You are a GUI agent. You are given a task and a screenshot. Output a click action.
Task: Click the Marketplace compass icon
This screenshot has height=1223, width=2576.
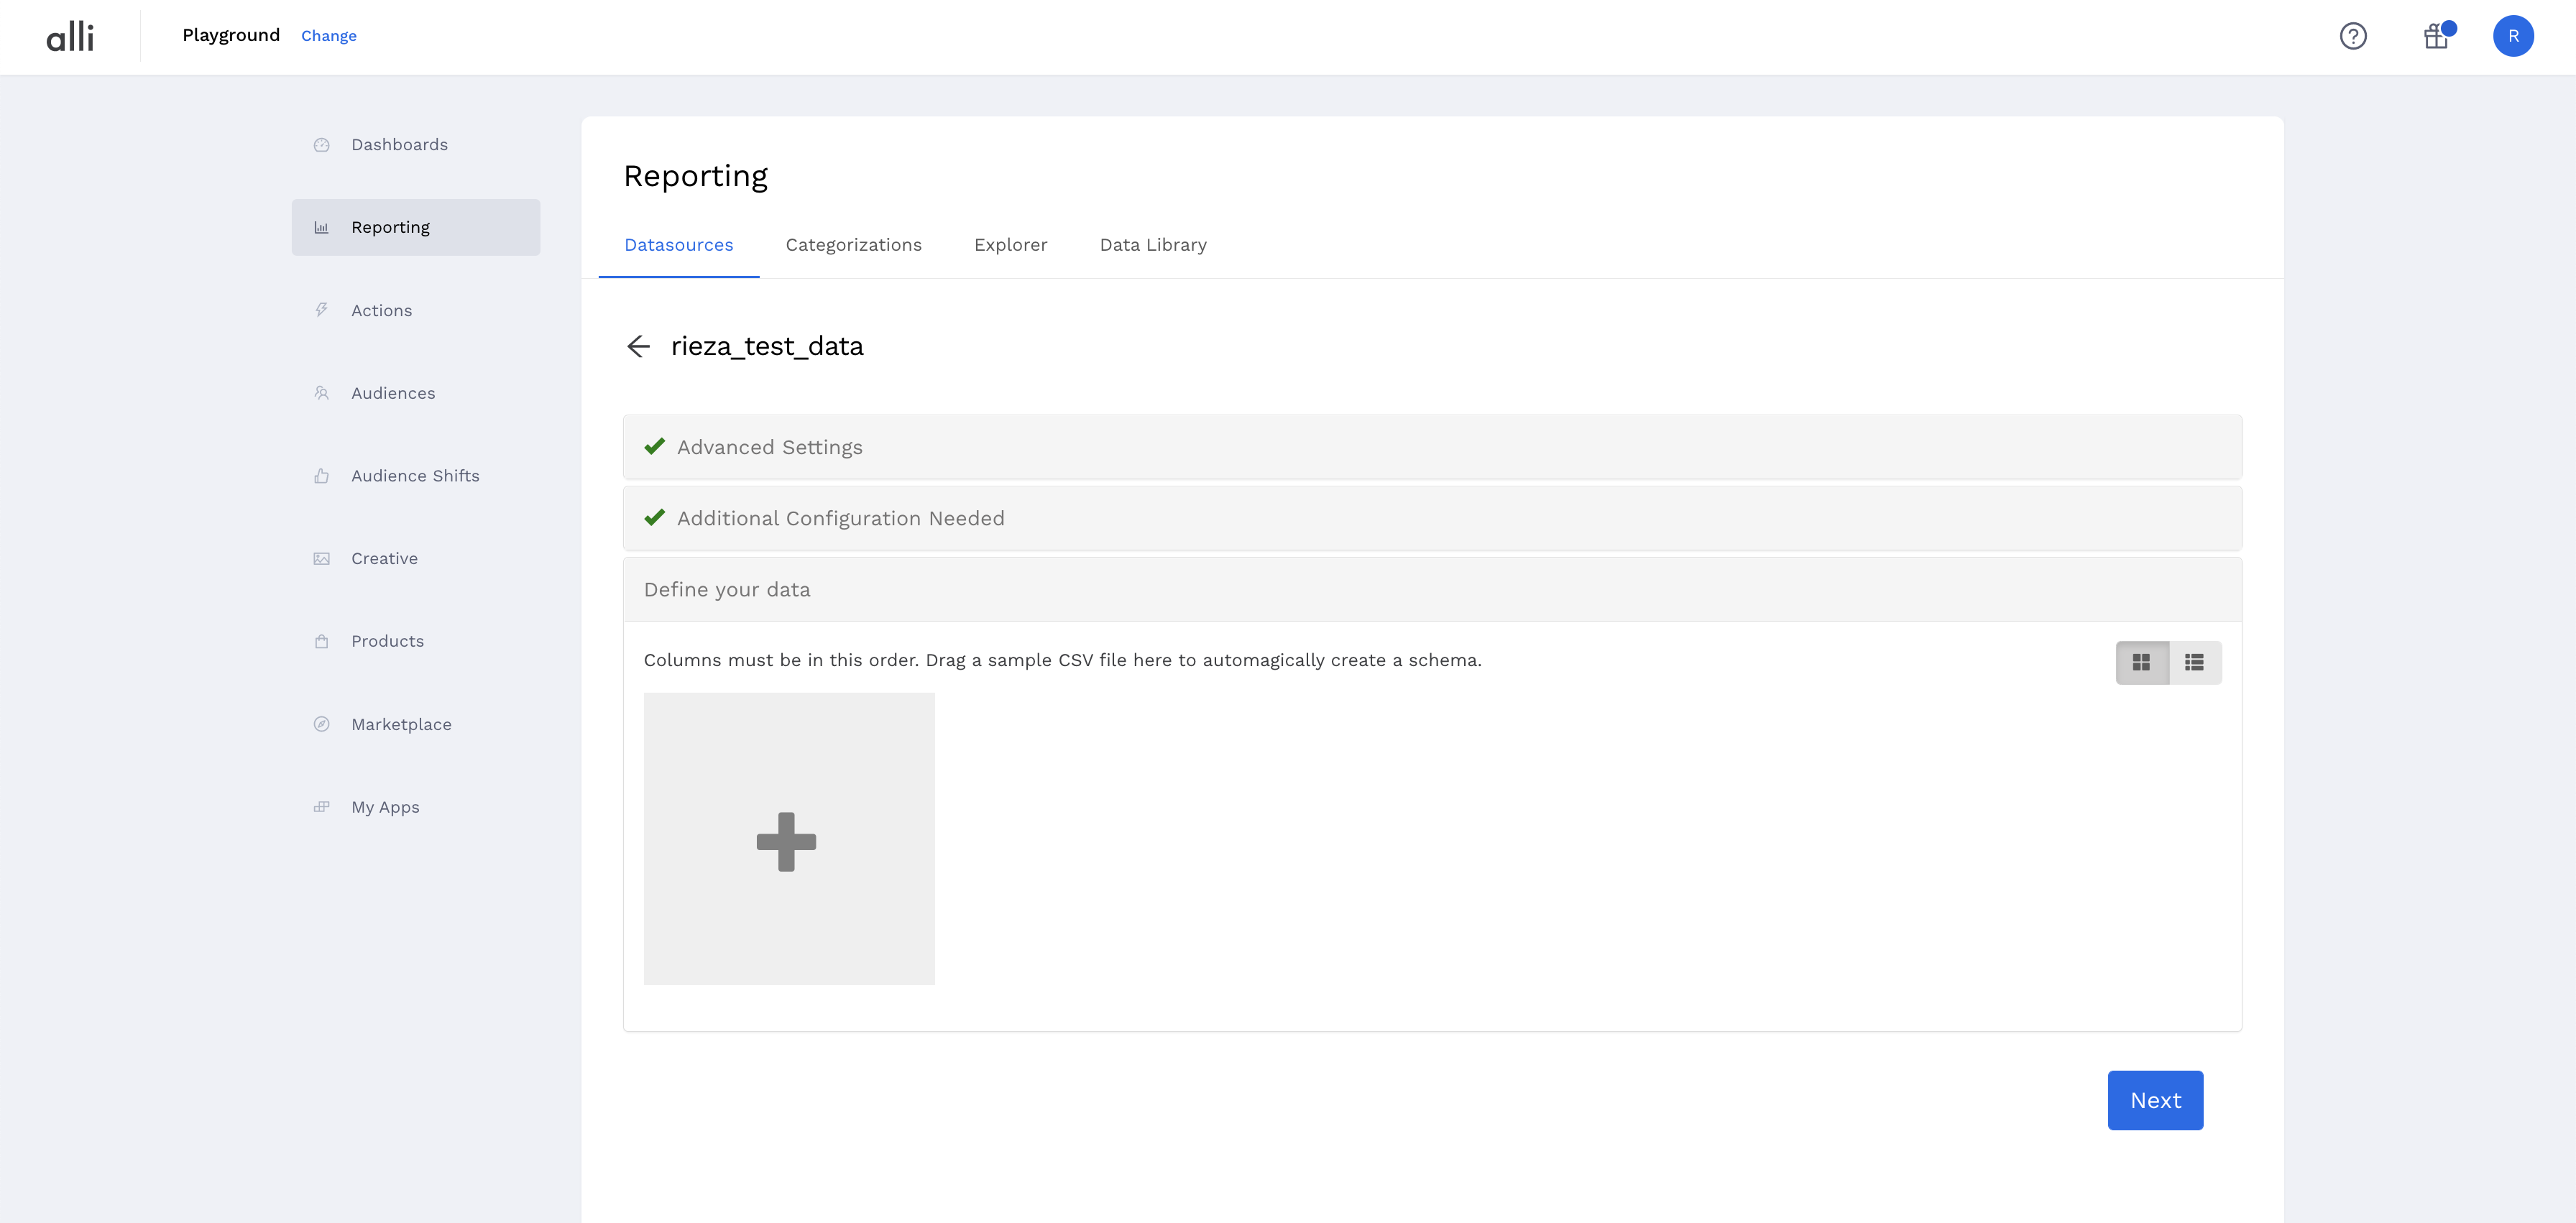click(x=321, y=724)
